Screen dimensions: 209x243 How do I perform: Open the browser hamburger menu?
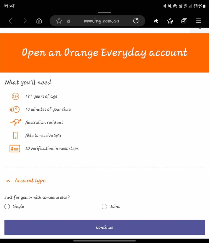click(199, 21)
